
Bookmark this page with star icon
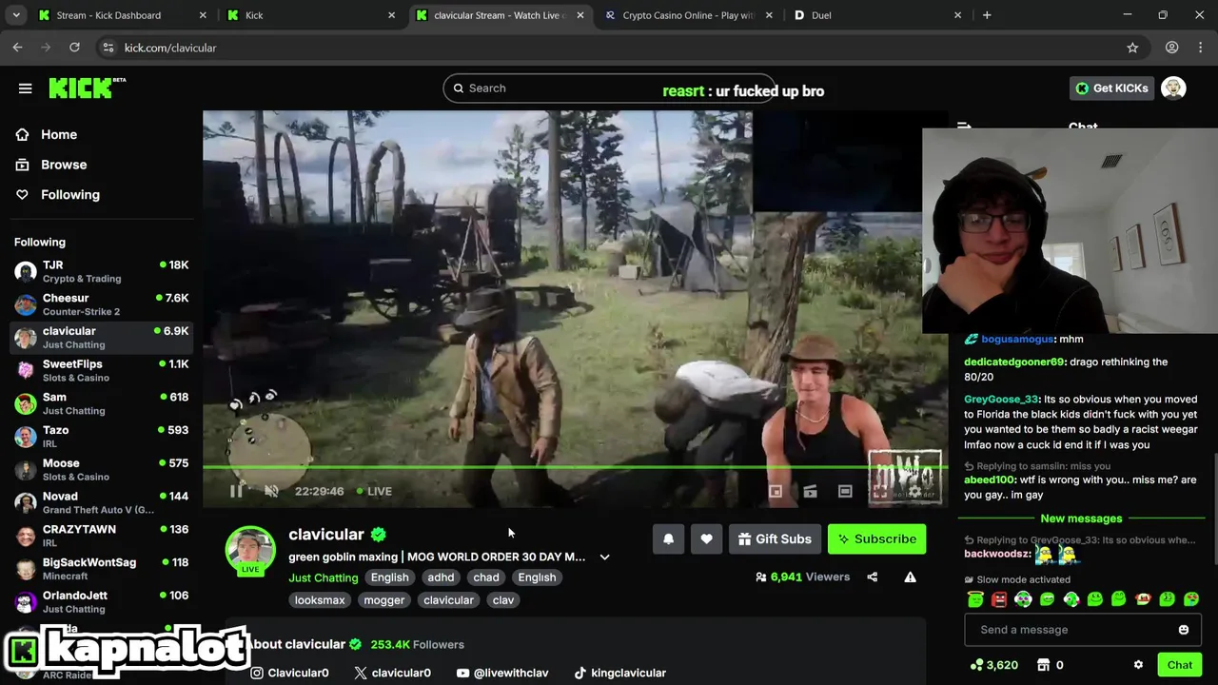tap(1132, 48)
